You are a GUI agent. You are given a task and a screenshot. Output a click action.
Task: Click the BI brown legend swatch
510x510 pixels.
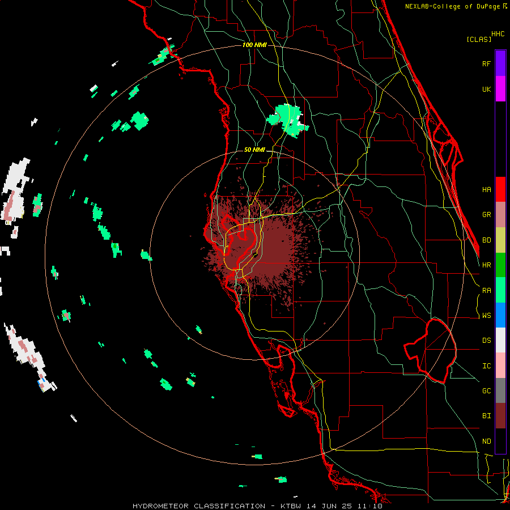point(500,416)
